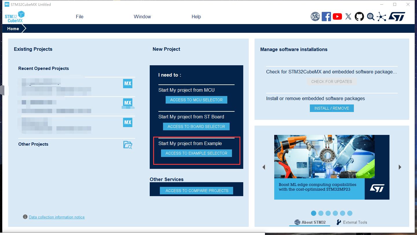Select the fifth carousel dot
This screenshot has height=235, width=417.
[343, 213]
